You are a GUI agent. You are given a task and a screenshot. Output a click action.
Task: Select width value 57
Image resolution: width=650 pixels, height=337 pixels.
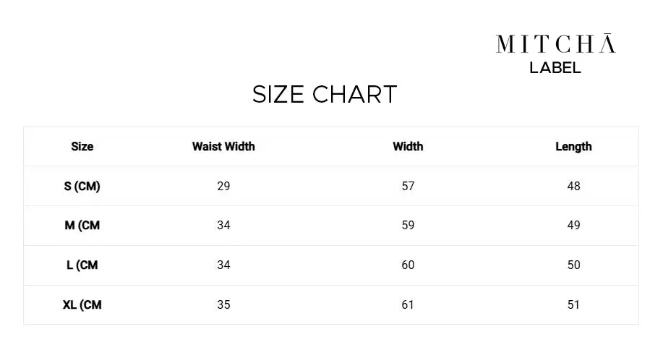(408, 186)
